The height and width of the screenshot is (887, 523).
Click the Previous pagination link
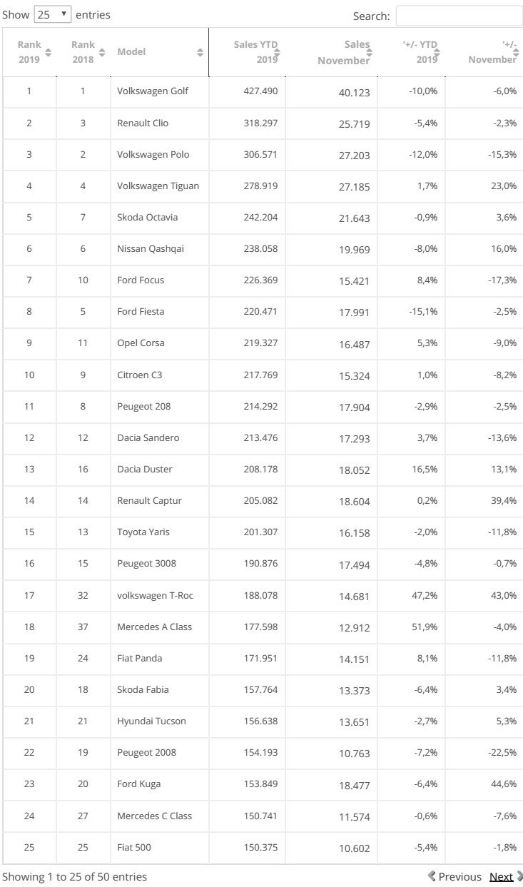(x=459, y=876)
